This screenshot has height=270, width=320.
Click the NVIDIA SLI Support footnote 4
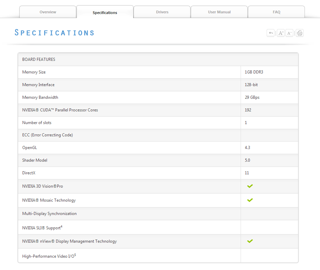[61, 226]
